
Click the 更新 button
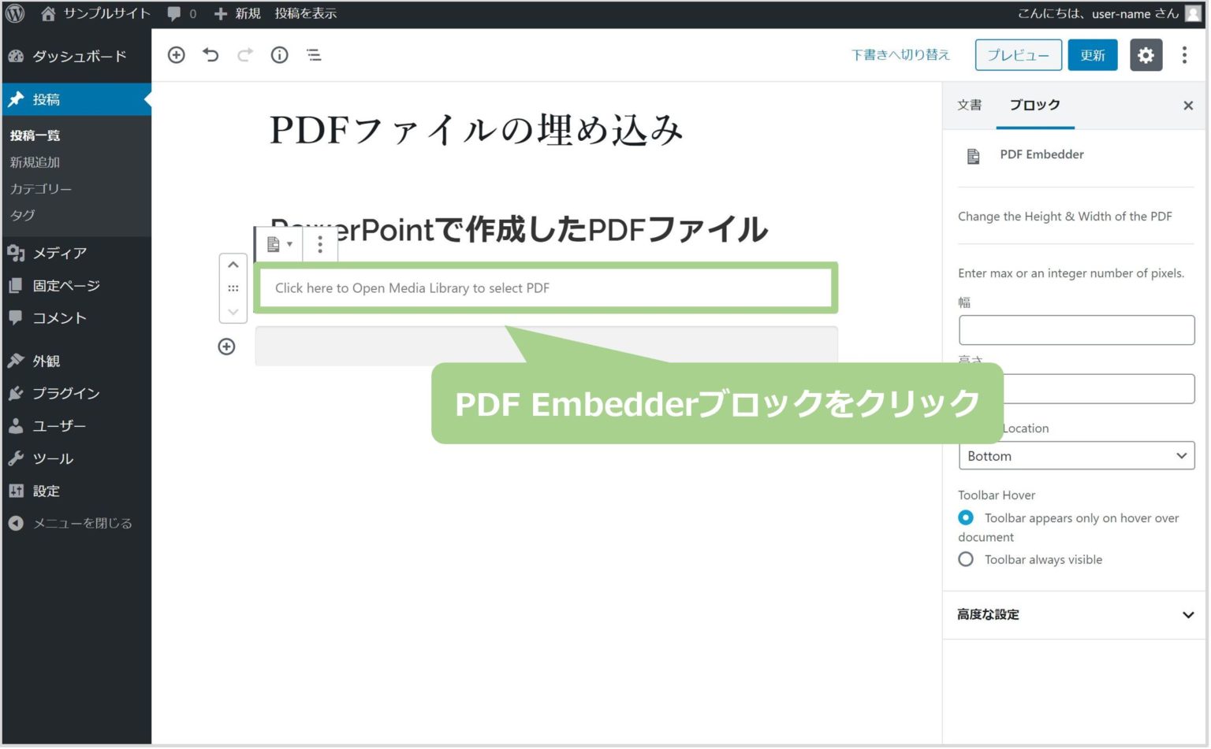pyautogui.click(x=1092, y=55)
